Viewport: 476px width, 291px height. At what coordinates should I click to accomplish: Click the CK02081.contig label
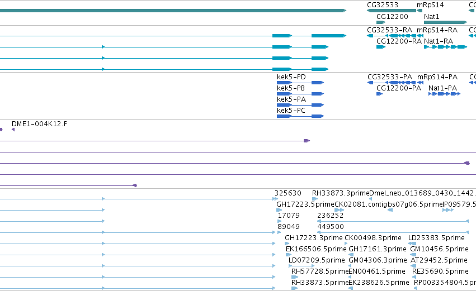pyautogui.click(x=361, y=204)
